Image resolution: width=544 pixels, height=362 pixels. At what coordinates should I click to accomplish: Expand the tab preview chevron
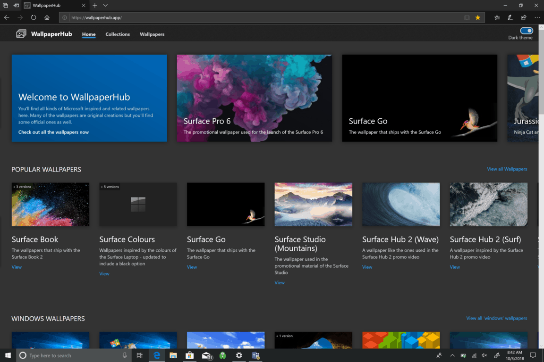[105, 5]
